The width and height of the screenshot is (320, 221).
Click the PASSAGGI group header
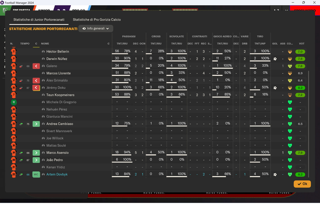point(129,36)
